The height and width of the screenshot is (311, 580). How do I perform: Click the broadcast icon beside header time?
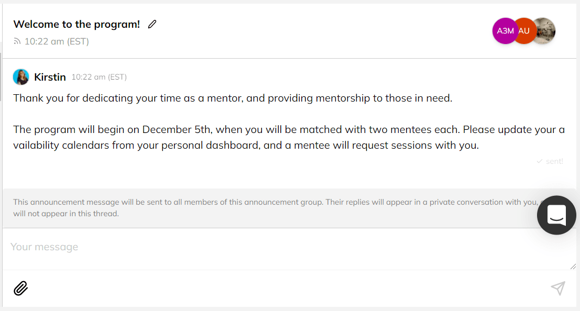(17, 41)
